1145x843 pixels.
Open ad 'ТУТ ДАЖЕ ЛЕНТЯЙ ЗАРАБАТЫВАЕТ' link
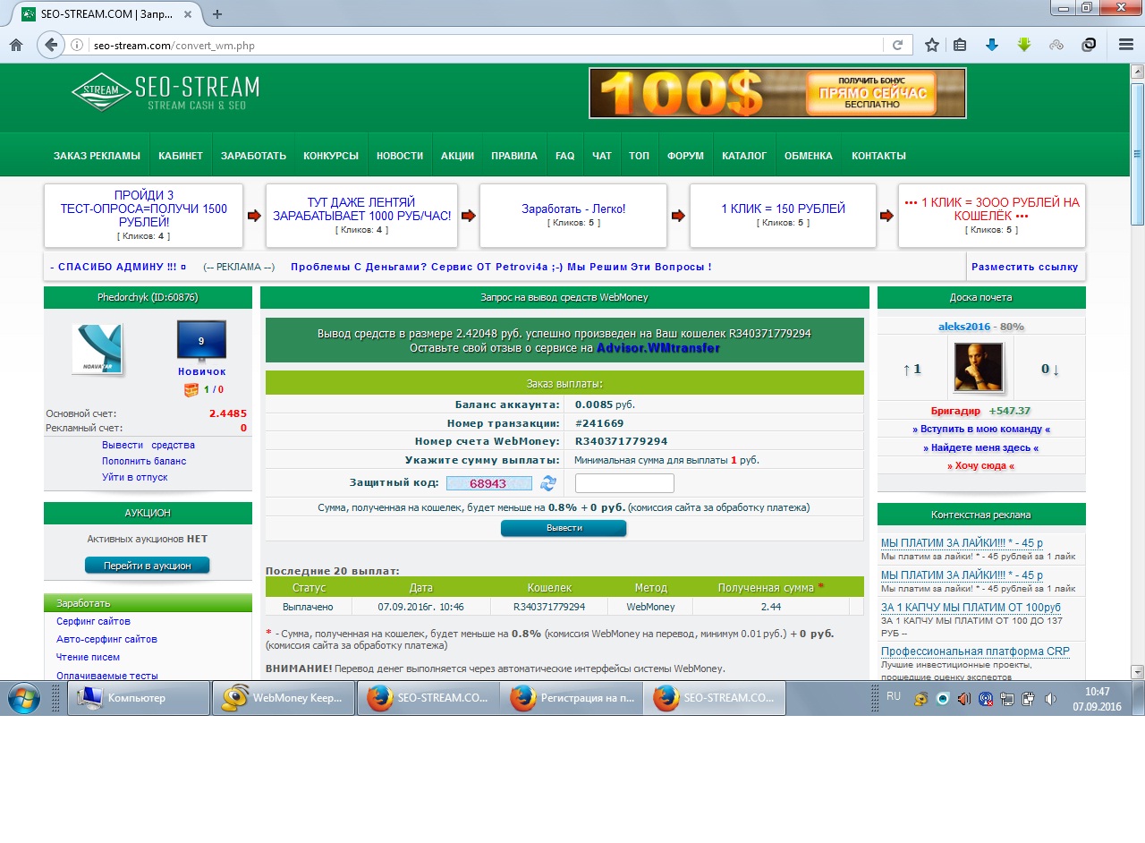point(361,209)
